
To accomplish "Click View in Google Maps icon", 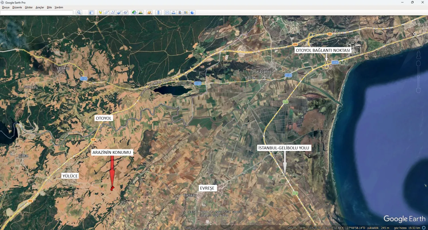I will click(x=186, y=13).
